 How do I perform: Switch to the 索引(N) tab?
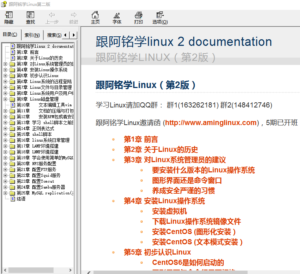pyautogui.click(x=33, y=34)
